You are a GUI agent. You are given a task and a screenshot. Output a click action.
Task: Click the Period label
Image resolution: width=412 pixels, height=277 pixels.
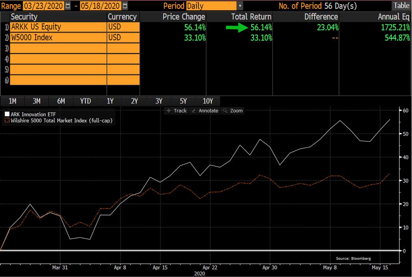point(174,6)
